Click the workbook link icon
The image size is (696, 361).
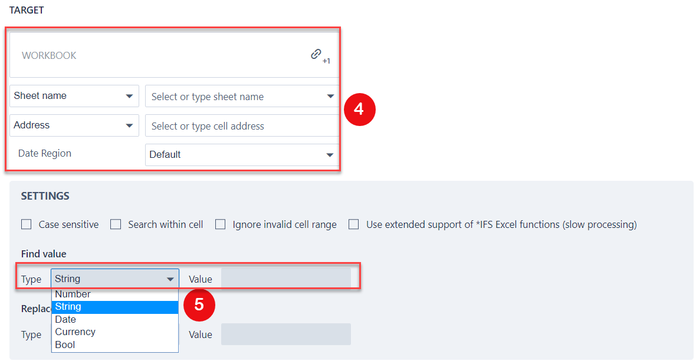pyautogui.click(x=317, y=55)
